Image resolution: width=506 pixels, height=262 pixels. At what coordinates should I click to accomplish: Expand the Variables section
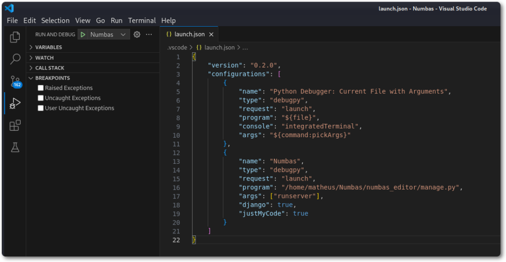pyautogui.click(x=48, y=47)
